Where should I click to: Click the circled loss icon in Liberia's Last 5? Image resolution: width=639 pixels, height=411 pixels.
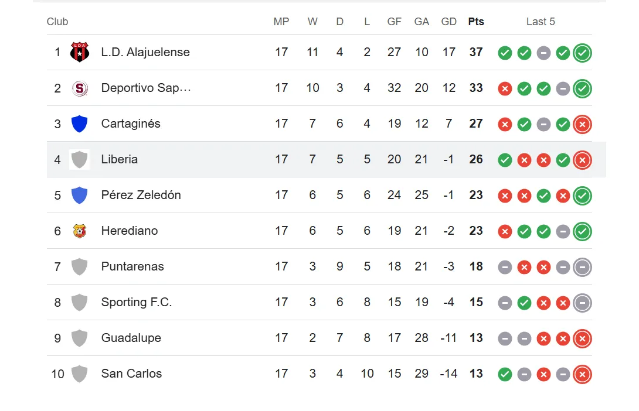click(582, 159)
